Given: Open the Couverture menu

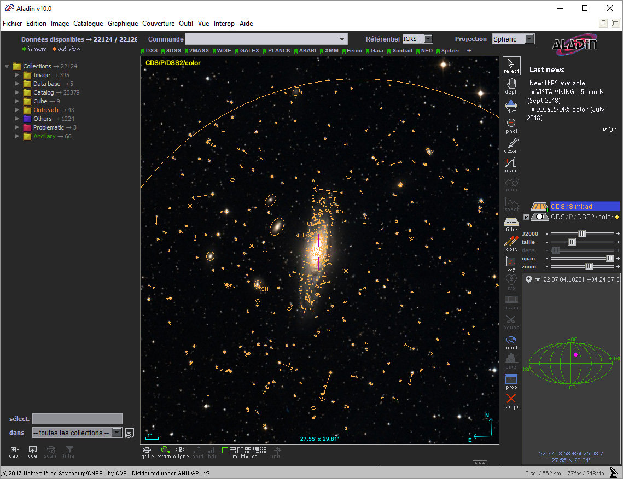Looking at the screenshot, I should pos(158,24).
